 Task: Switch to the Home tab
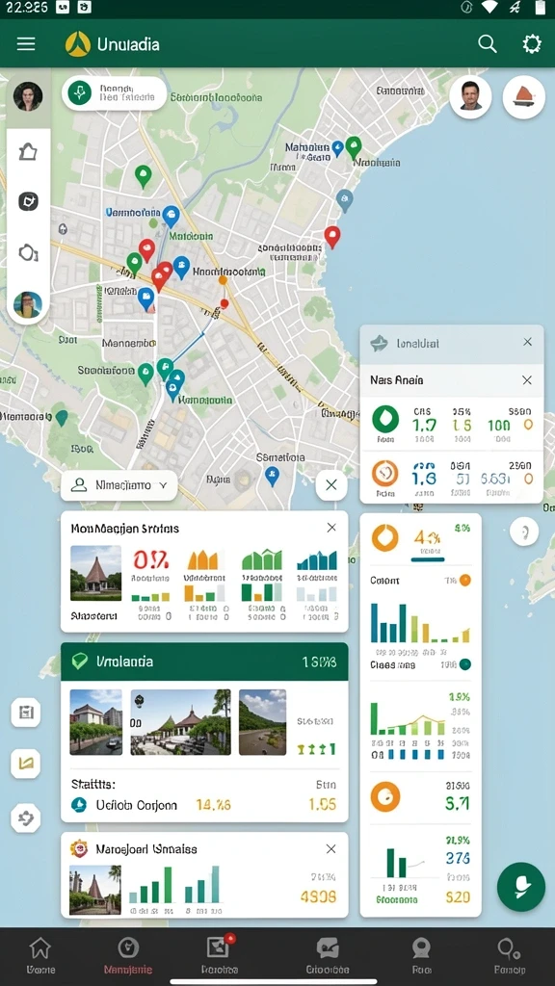click(x=40, y=955)
